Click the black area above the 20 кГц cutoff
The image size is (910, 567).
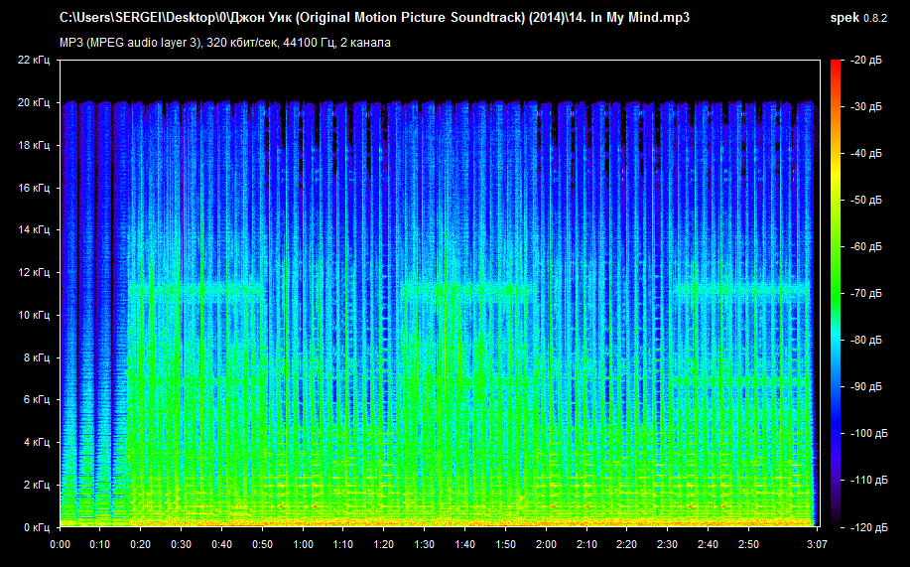click(437, 79)
